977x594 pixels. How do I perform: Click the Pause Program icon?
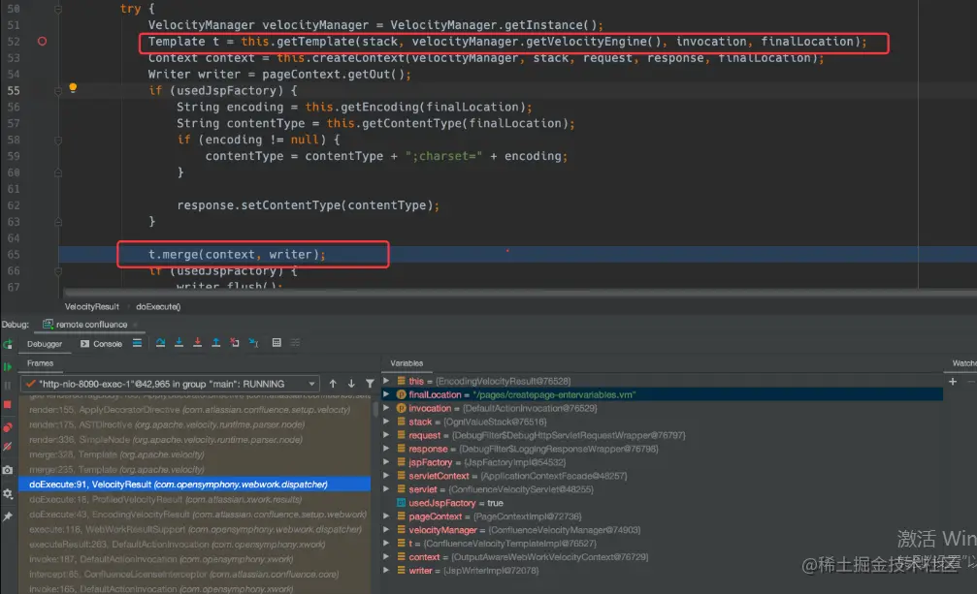pos(8,386)
